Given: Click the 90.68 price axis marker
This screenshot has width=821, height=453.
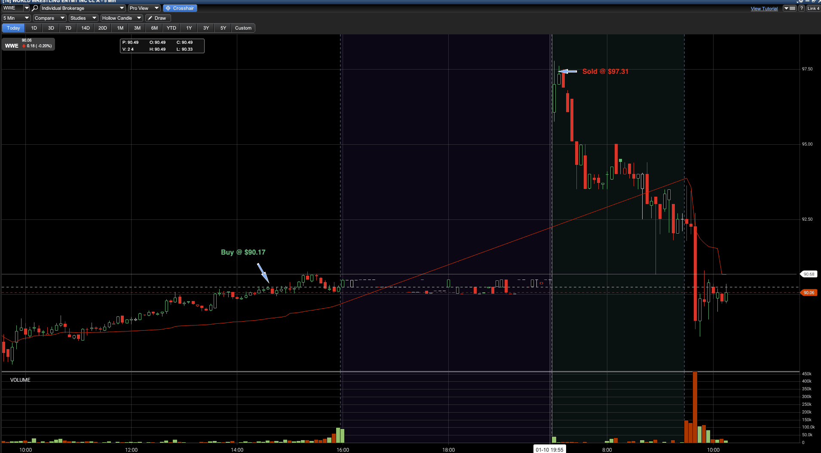Looking at the screenshot, I should pyautogui.click(x=809, y=274).
